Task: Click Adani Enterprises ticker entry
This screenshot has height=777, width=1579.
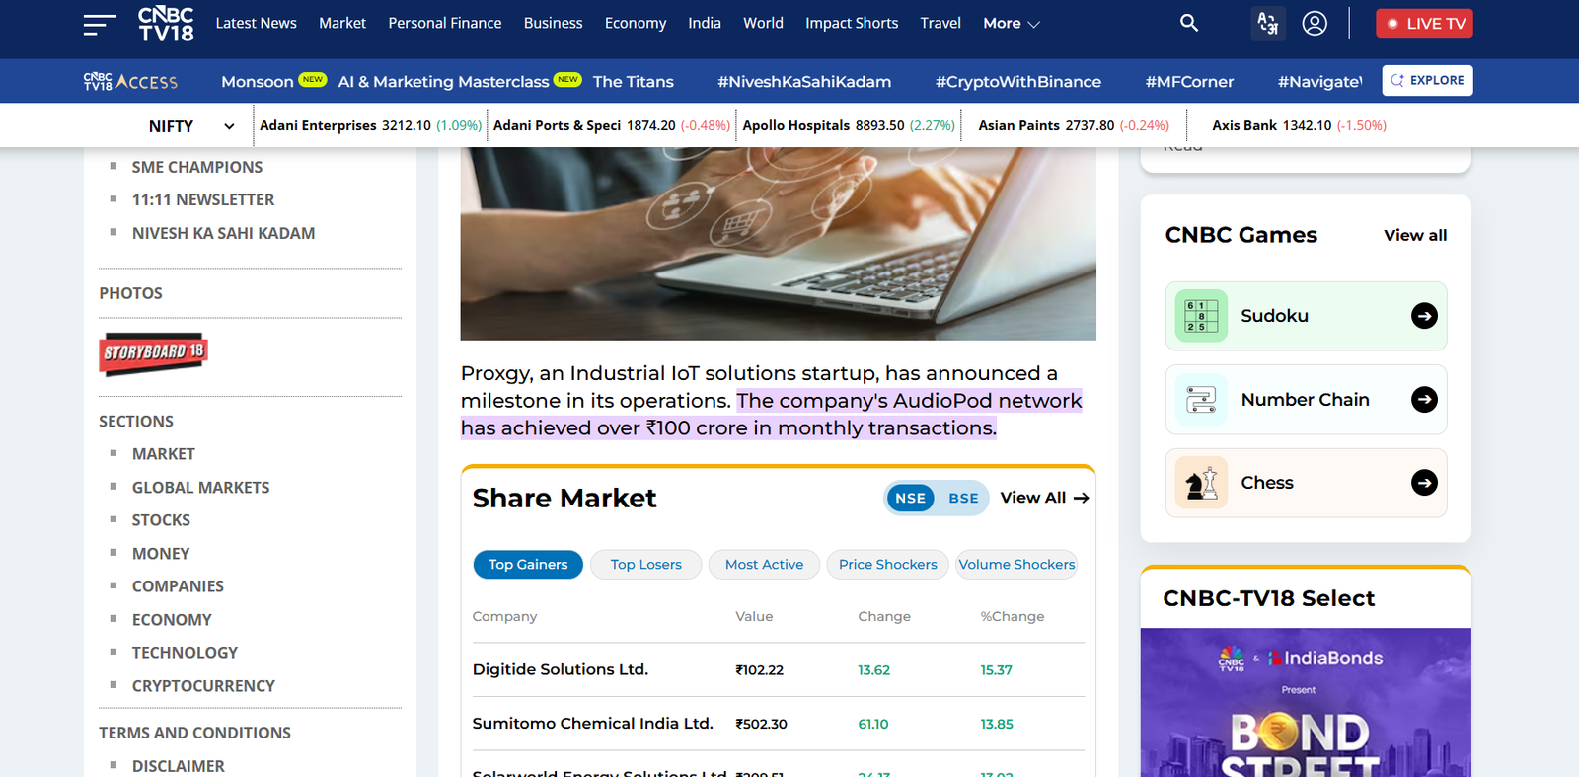Action: click(370, 125)
